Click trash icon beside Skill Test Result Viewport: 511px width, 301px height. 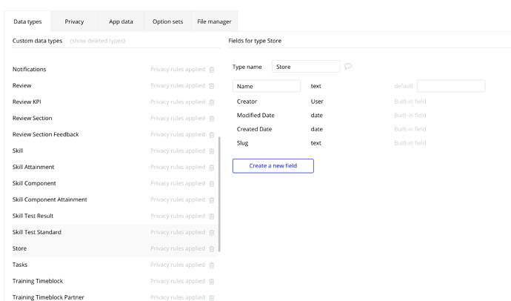[x=212, y=216]
